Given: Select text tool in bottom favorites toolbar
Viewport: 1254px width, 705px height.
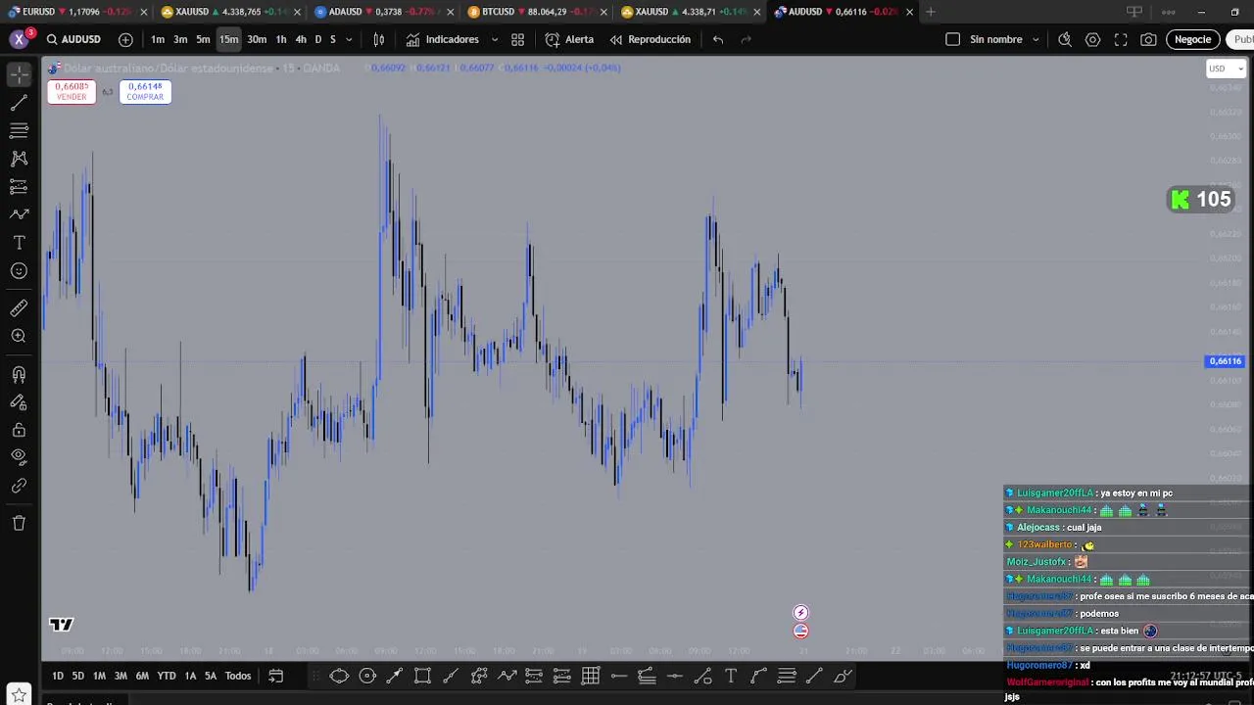Looking at the screenshot, I should tap(731, 676).
